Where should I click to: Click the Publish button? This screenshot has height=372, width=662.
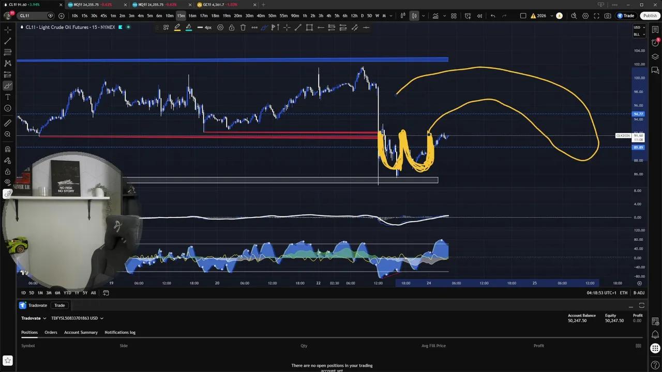point(650,16)
